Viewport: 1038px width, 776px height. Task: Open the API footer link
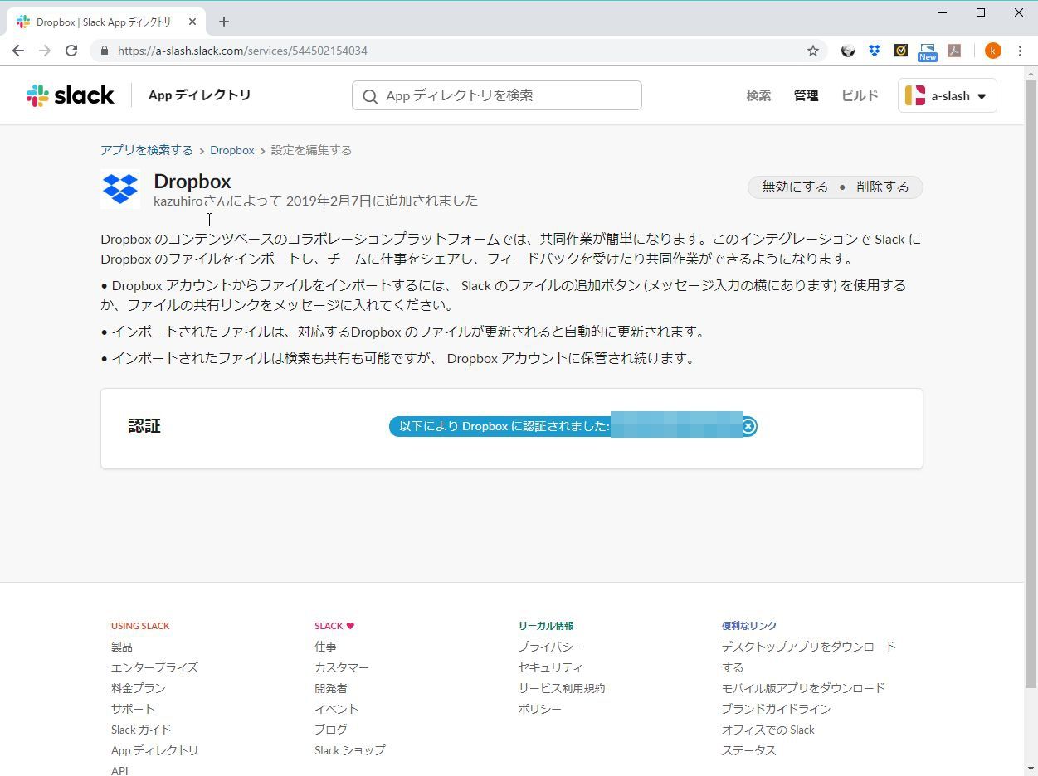pyautogui.click(x=119, y=770)
